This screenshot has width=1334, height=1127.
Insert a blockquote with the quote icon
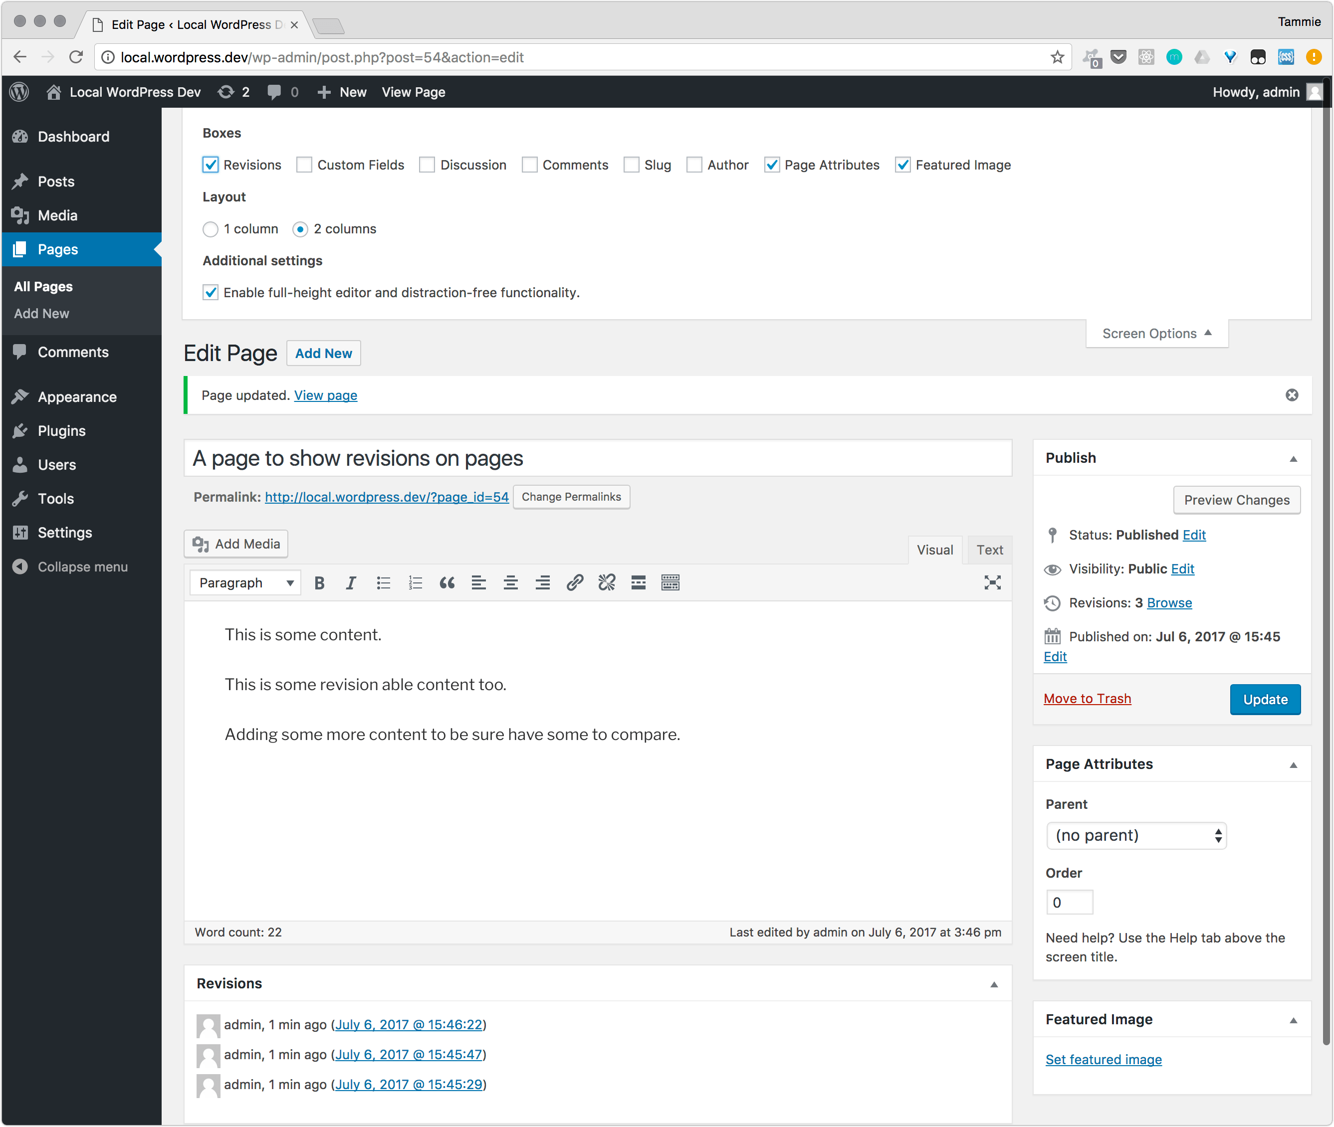(447, 582)
